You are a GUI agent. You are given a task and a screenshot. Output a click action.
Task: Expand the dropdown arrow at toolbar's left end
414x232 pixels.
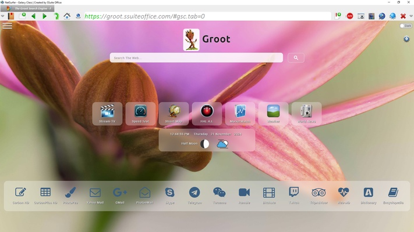pos(3,16)
